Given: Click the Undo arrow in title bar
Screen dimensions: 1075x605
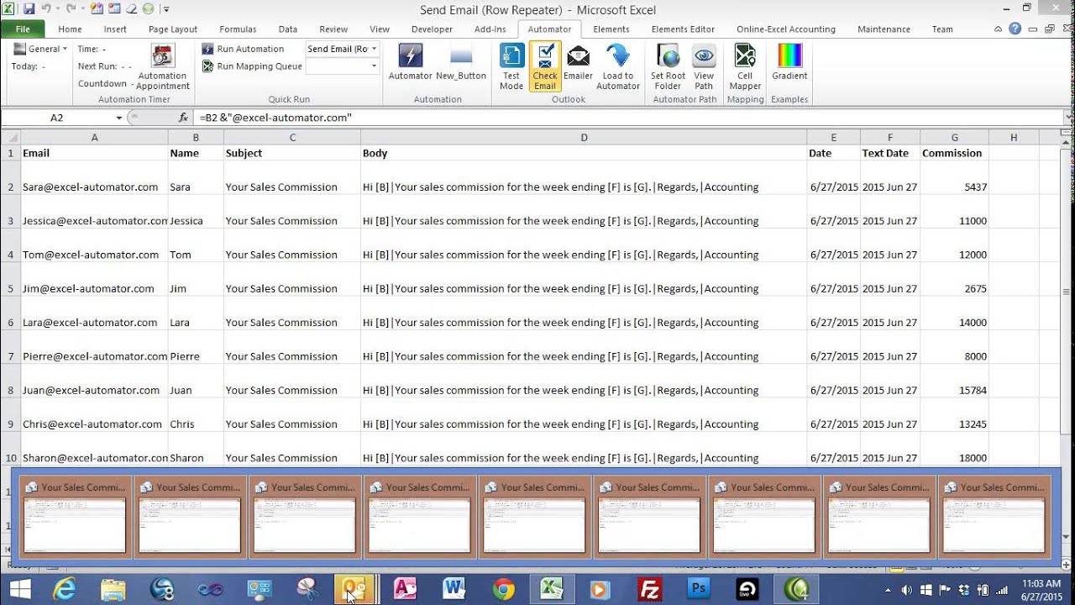Looking at the screenshot, I should 48,9.
